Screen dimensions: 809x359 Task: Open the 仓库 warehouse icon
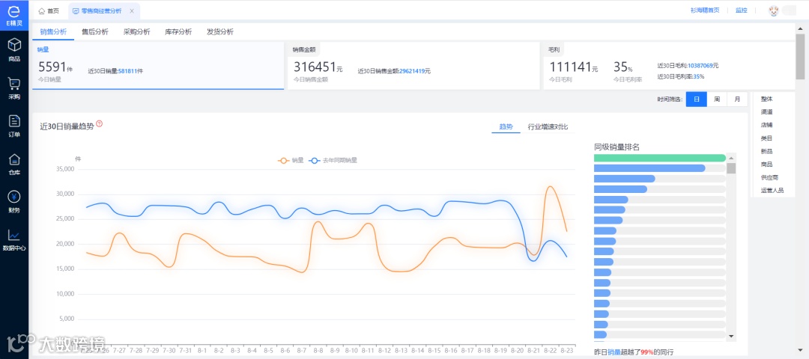point(14,159)
